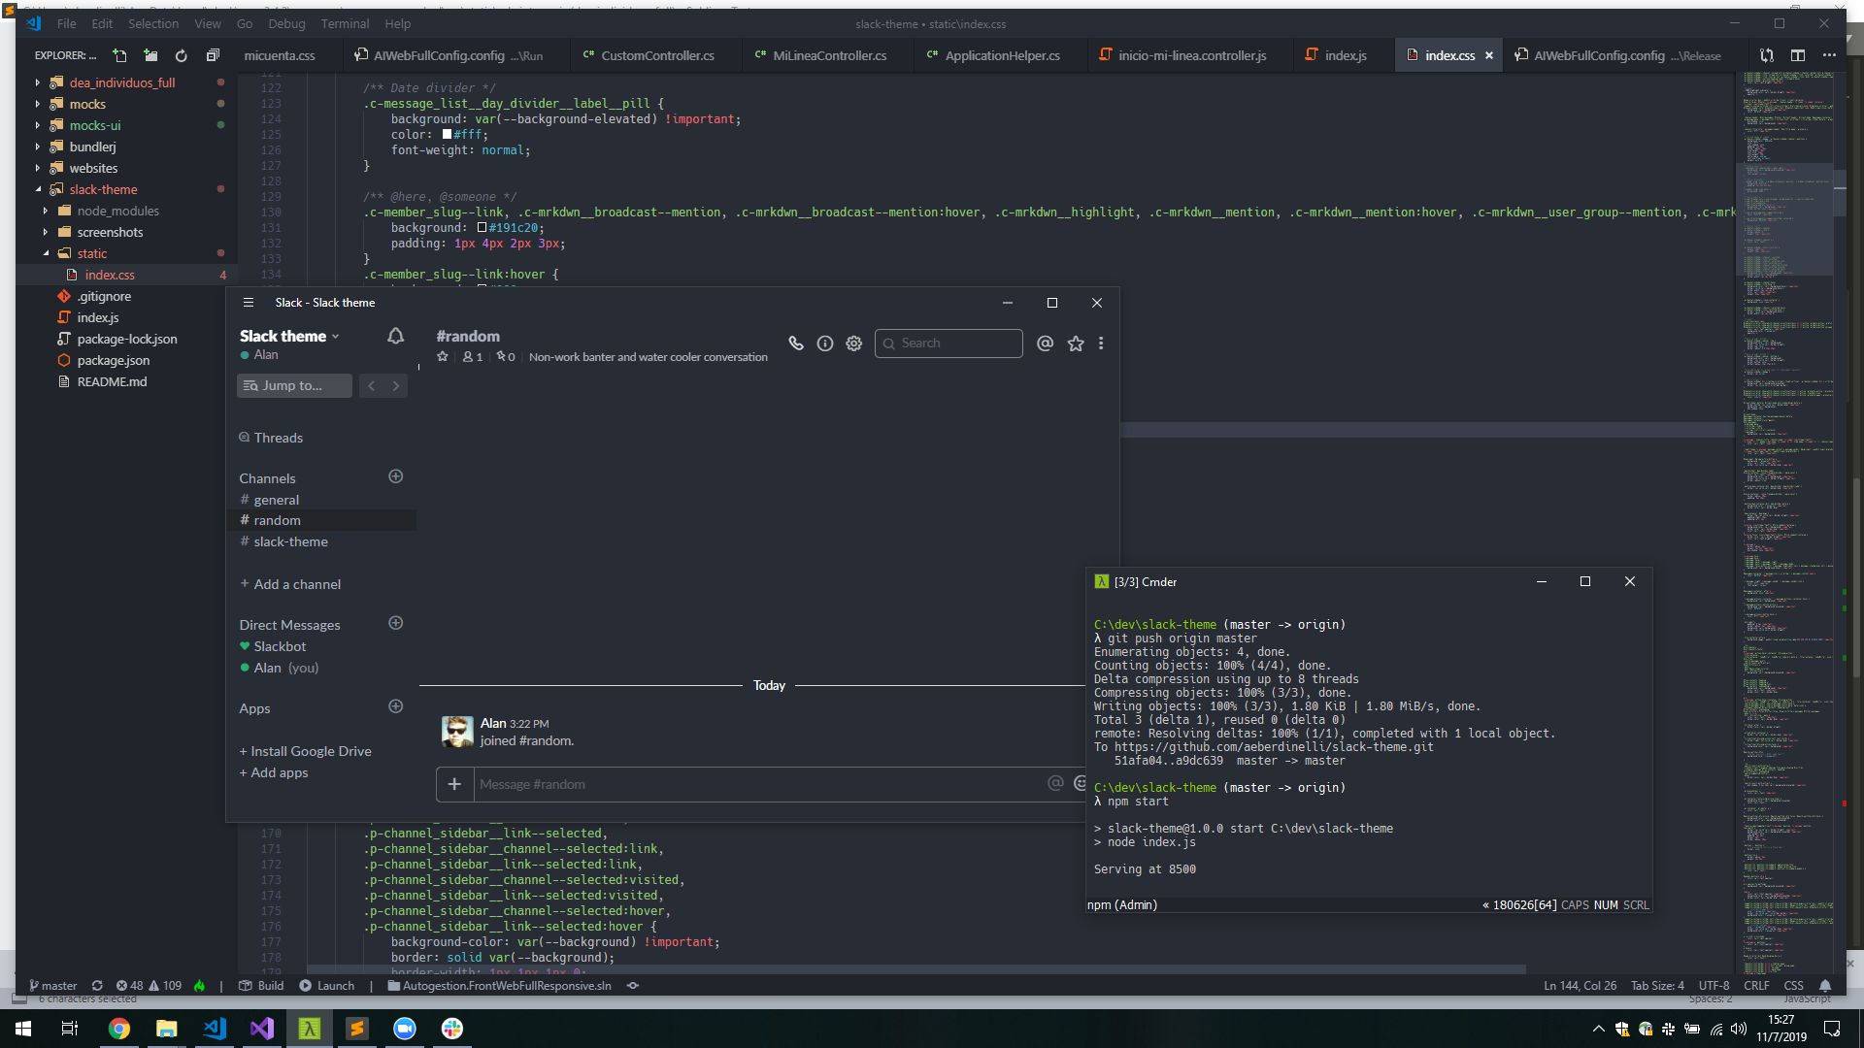Switch to CustomController.cs tab
This screenshot has height=1048, width=1864.
[657, 55]
